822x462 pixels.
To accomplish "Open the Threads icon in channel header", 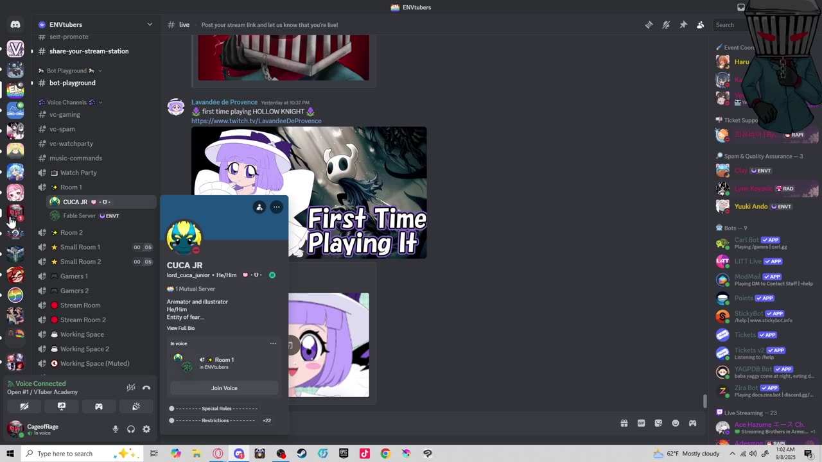I will (x=649, y=25).
